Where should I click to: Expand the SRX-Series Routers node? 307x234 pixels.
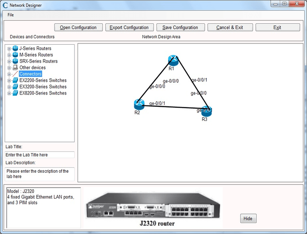(x=9, y=62)
